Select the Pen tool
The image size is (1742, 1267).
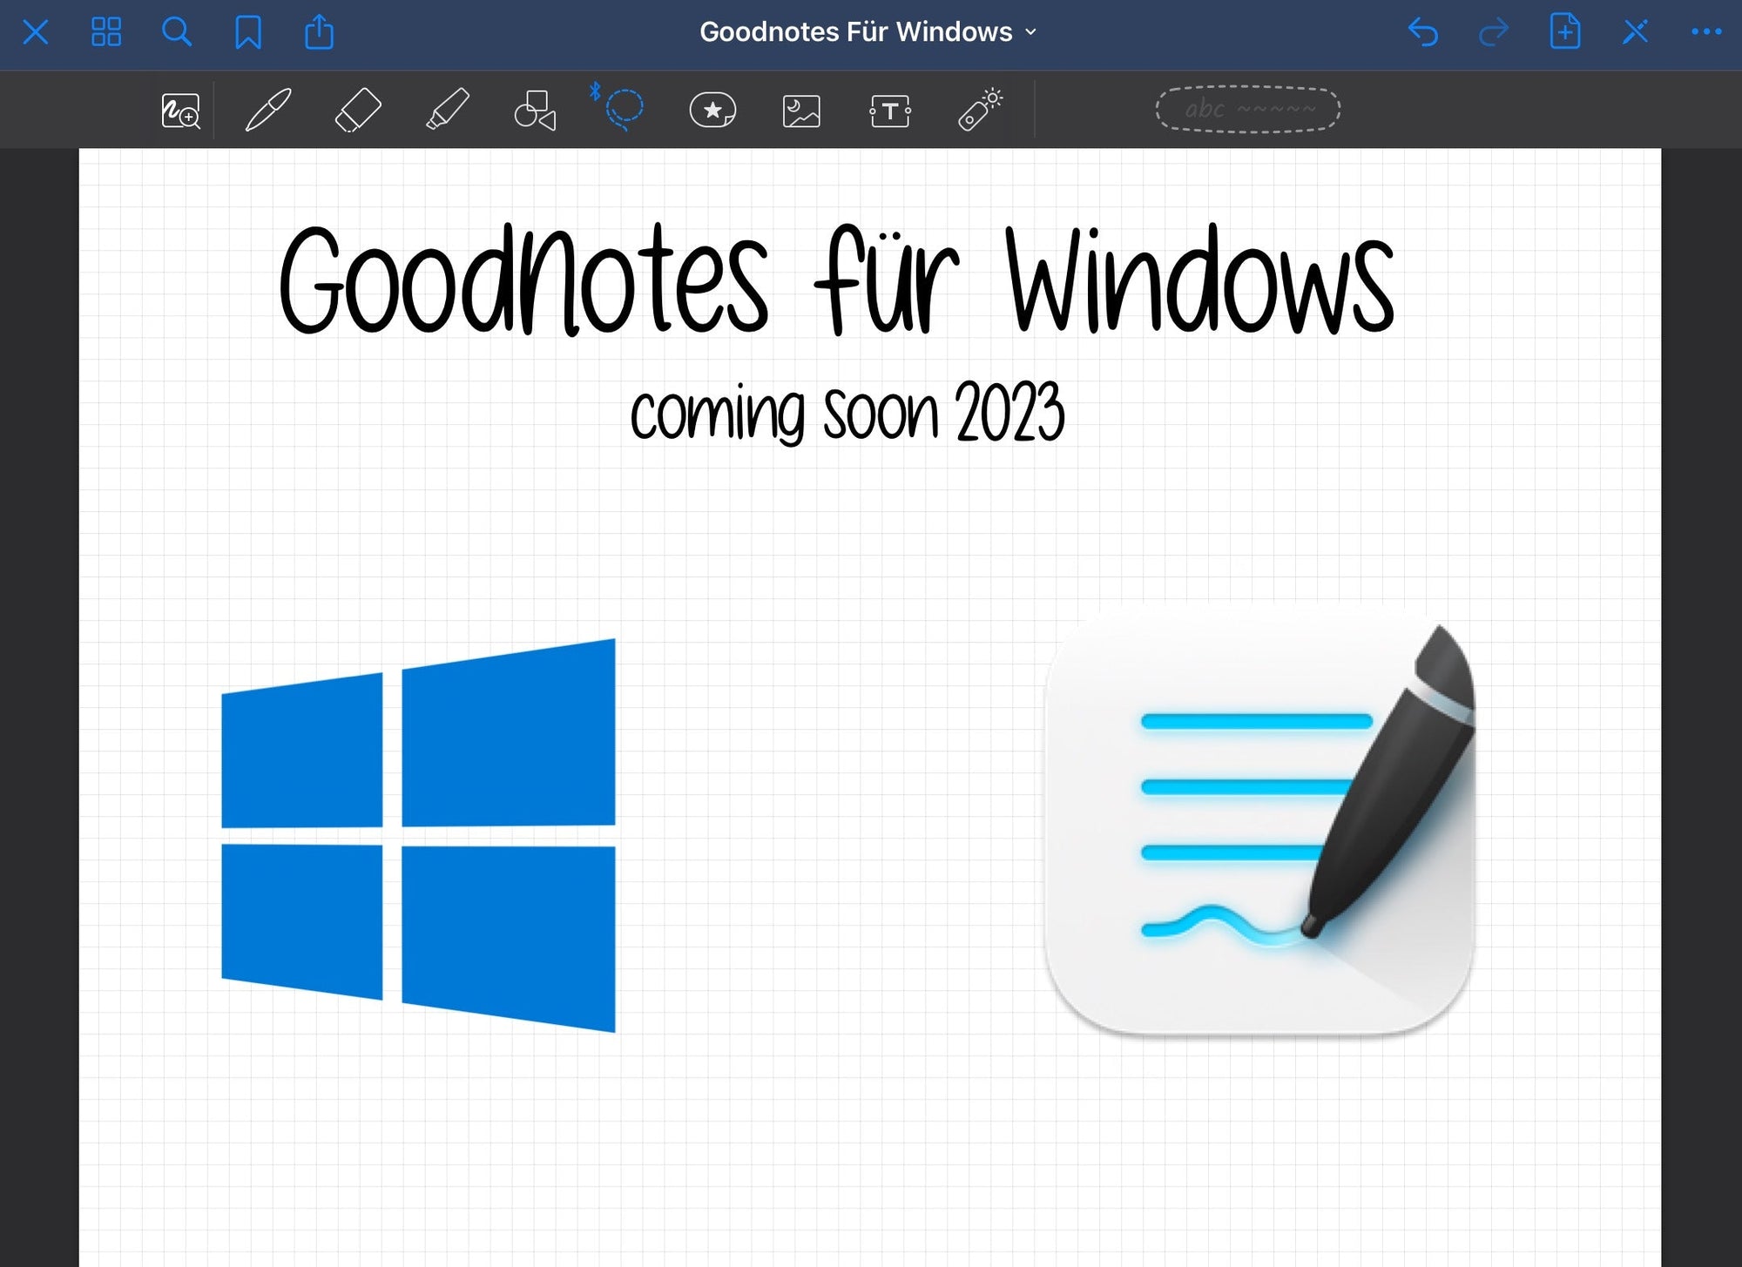(x=267, y=110)
